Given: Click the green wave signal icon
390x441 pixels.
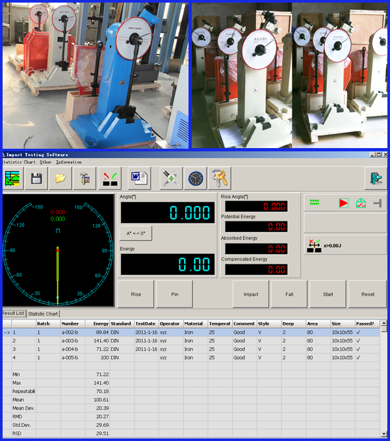Looking at the screenshot, I should [x=313, y=203].
